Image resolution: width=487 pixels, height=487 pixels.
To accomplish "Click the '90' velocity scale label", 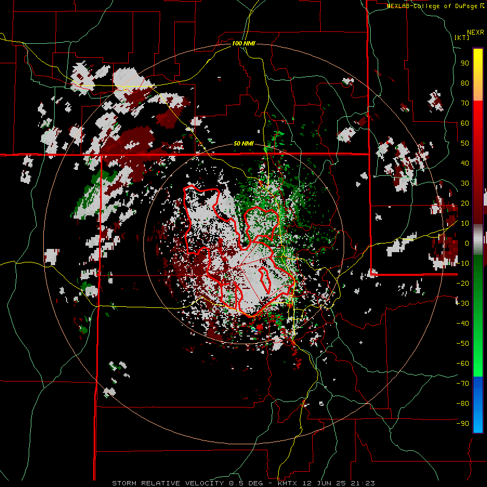I will [465, 63].
